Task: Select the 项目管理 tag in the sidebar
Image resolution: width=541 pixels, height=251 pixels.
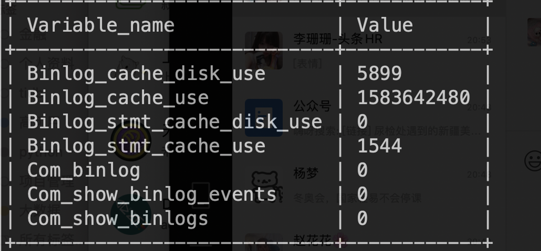Action: [47, 181]
